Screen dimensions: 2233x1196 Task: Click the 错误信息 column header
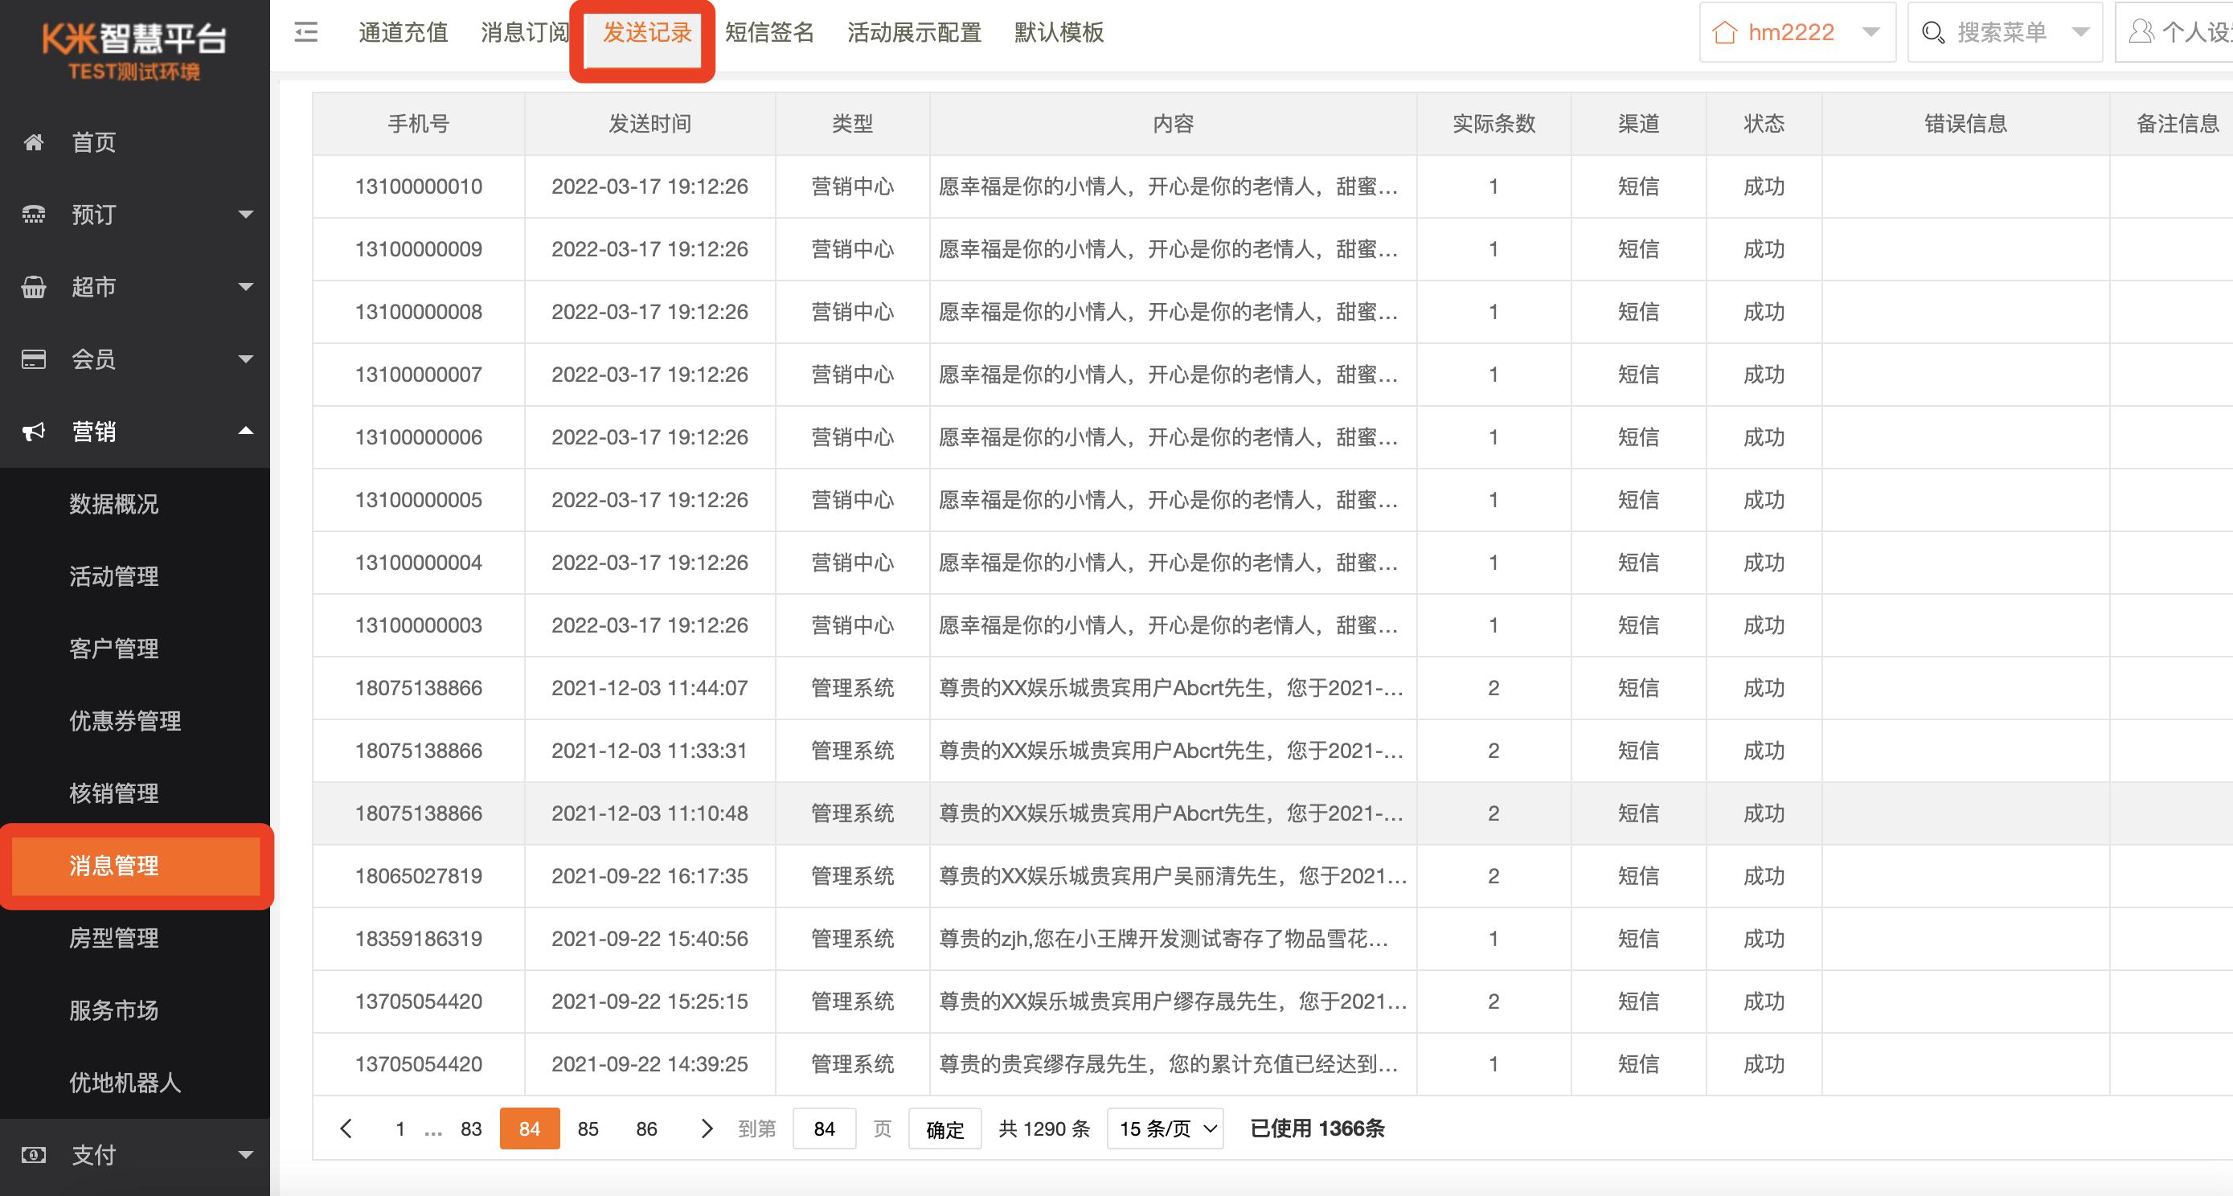(1966, 124)
